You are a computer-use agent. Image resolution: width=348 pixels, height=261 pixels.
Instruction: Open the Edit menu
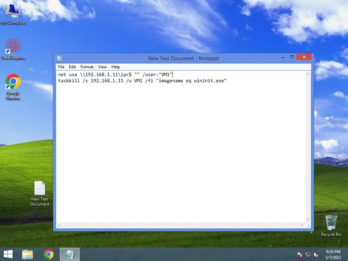click(72, 67)
